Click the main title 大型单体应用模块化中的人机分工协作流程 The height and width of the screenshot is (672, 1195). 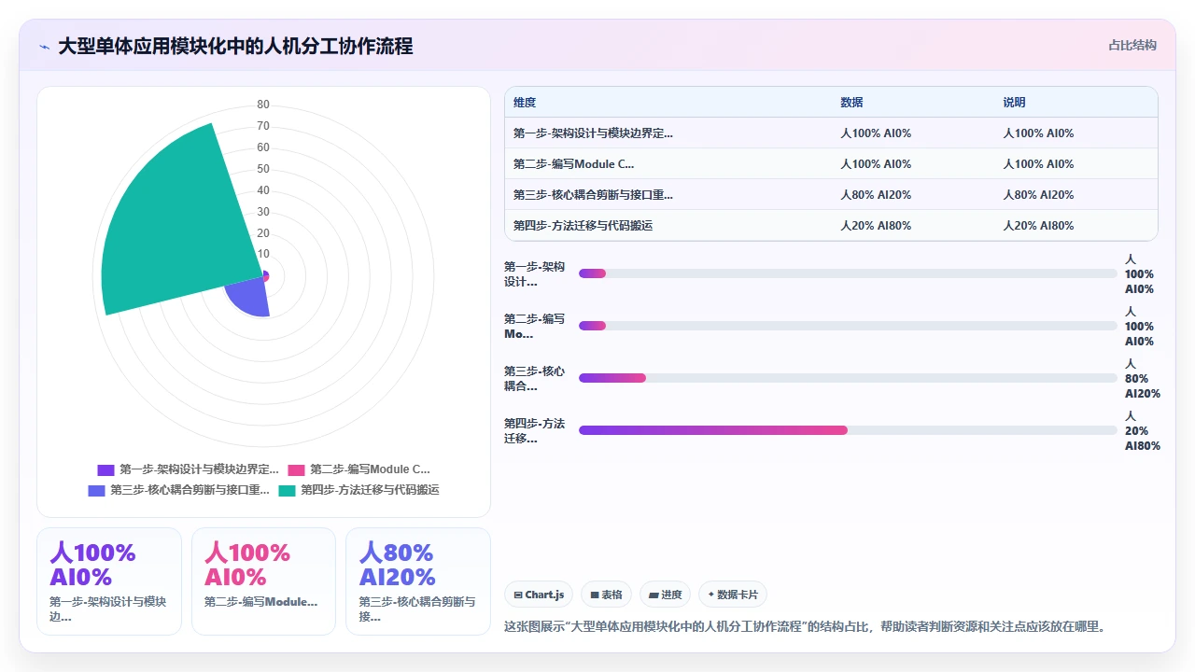click(235, 46)
